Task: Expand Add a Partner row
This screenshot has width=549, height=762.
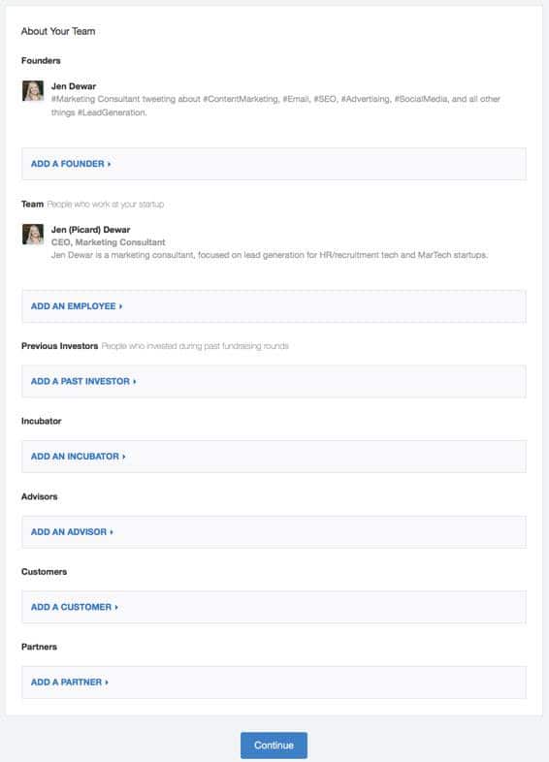Action: pos(274,683)
